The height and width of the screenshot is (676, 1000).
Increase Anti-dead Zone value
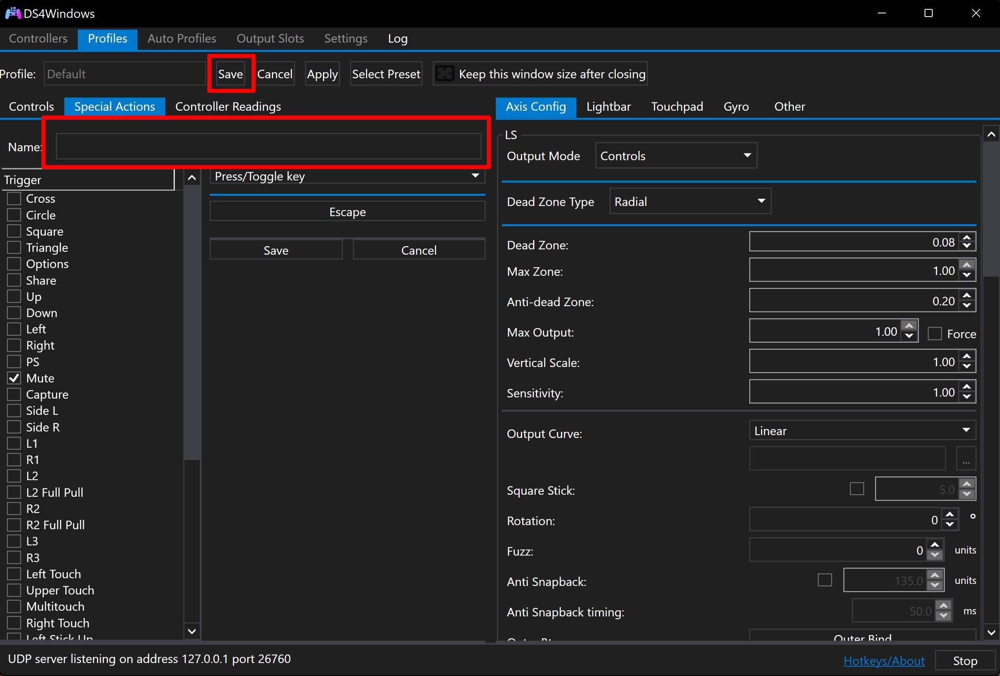[x=967, y=296]
